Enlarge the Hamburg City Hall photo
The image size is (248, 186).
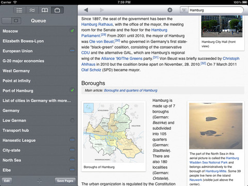pyautogui.click(x=222, y=26)
